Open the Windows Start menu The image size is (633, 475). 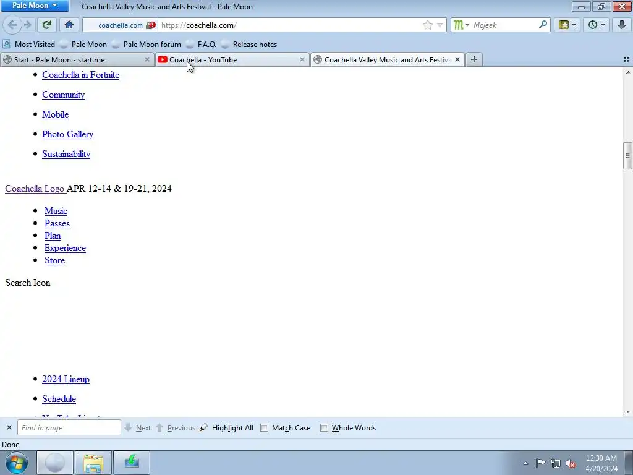(x=16, y=463)
